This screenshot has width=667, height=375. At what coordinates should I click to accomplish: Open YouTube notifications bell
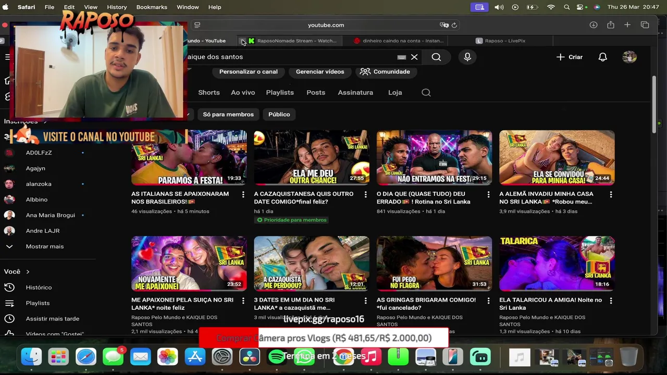pyautogui.click(x=602, y=57)
